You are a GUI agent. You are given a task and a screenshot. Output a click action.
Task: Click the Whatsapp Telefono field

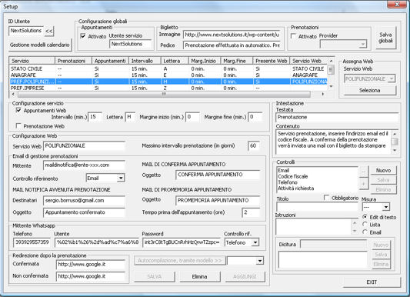(32, 242)
